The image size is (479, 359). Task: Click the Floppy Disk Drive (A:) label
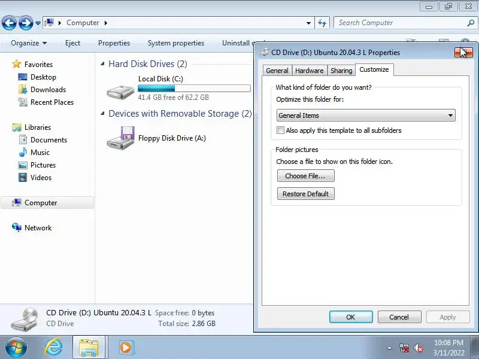(172, 138)
